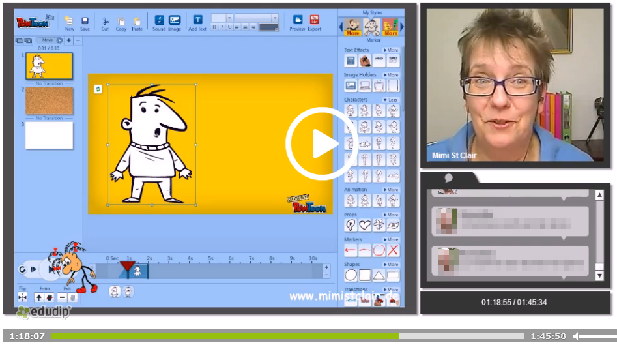This screenshot has width=617, height=358.
Task: Click 'No Transition' label under slide 1
Action: coord(49,83)
